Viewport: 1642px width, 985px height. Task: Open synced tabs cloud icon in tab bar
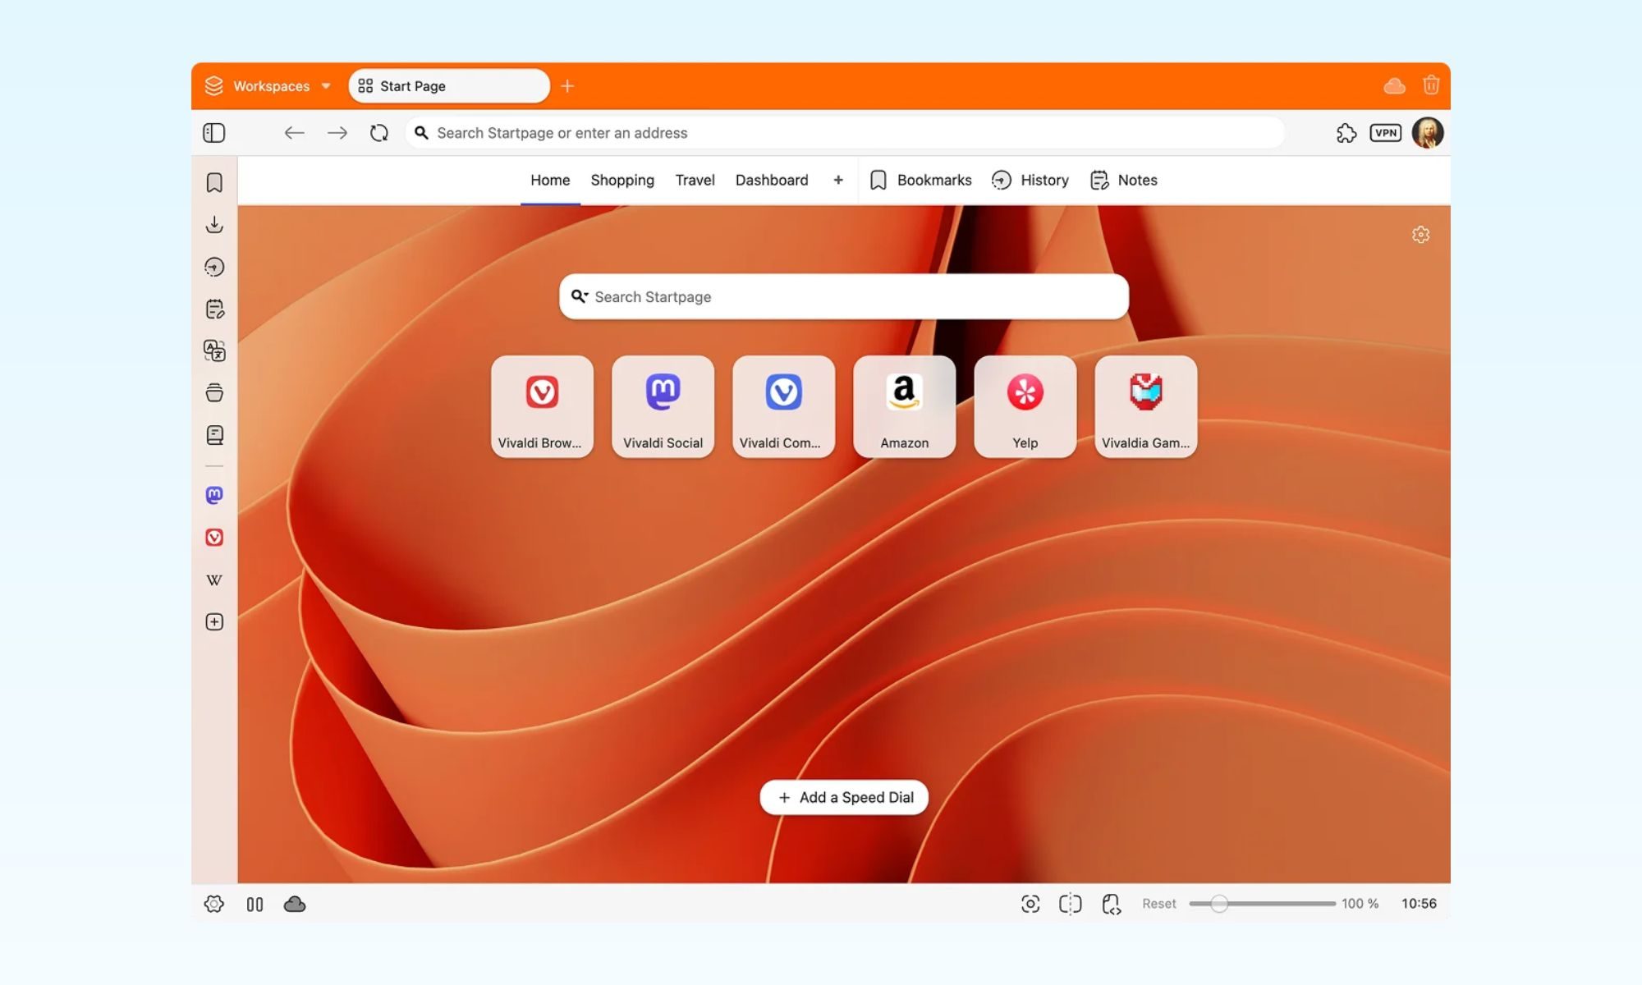1395,86
